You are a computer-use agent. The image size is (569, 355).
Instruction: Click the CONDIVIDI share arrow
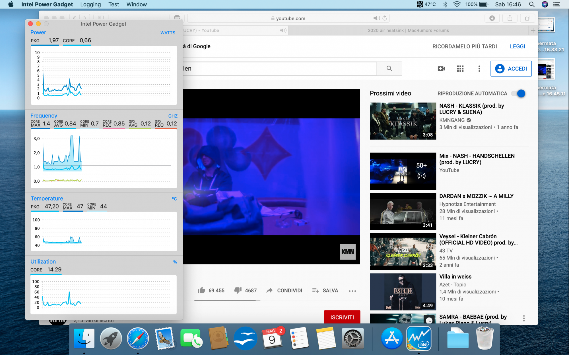[269, 290]
